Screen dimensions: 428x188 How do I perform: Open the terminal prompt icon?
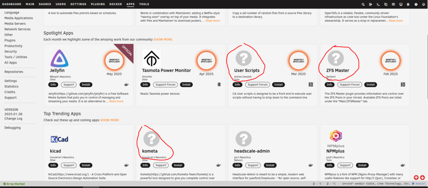(378, 4)
